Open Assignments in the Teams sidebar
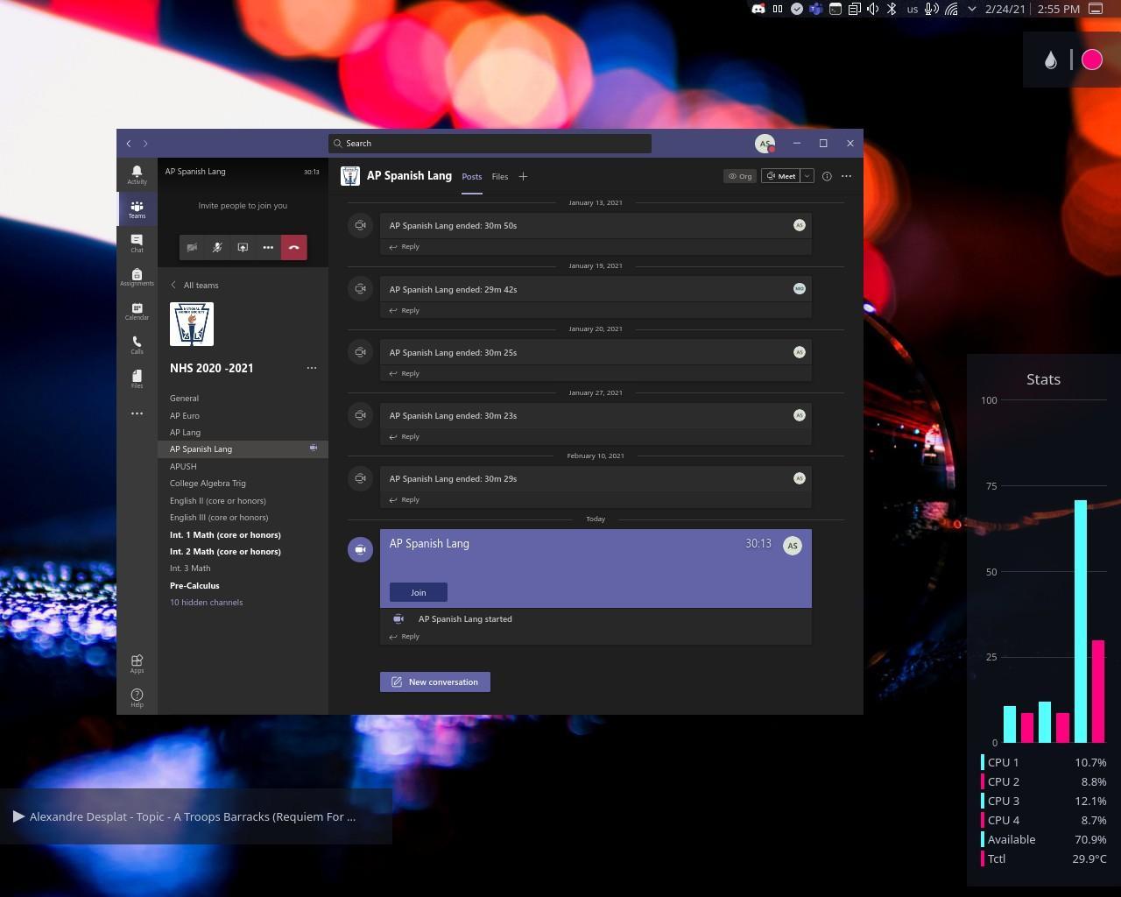Viewport: 1121px width, 897px height. 137,277
